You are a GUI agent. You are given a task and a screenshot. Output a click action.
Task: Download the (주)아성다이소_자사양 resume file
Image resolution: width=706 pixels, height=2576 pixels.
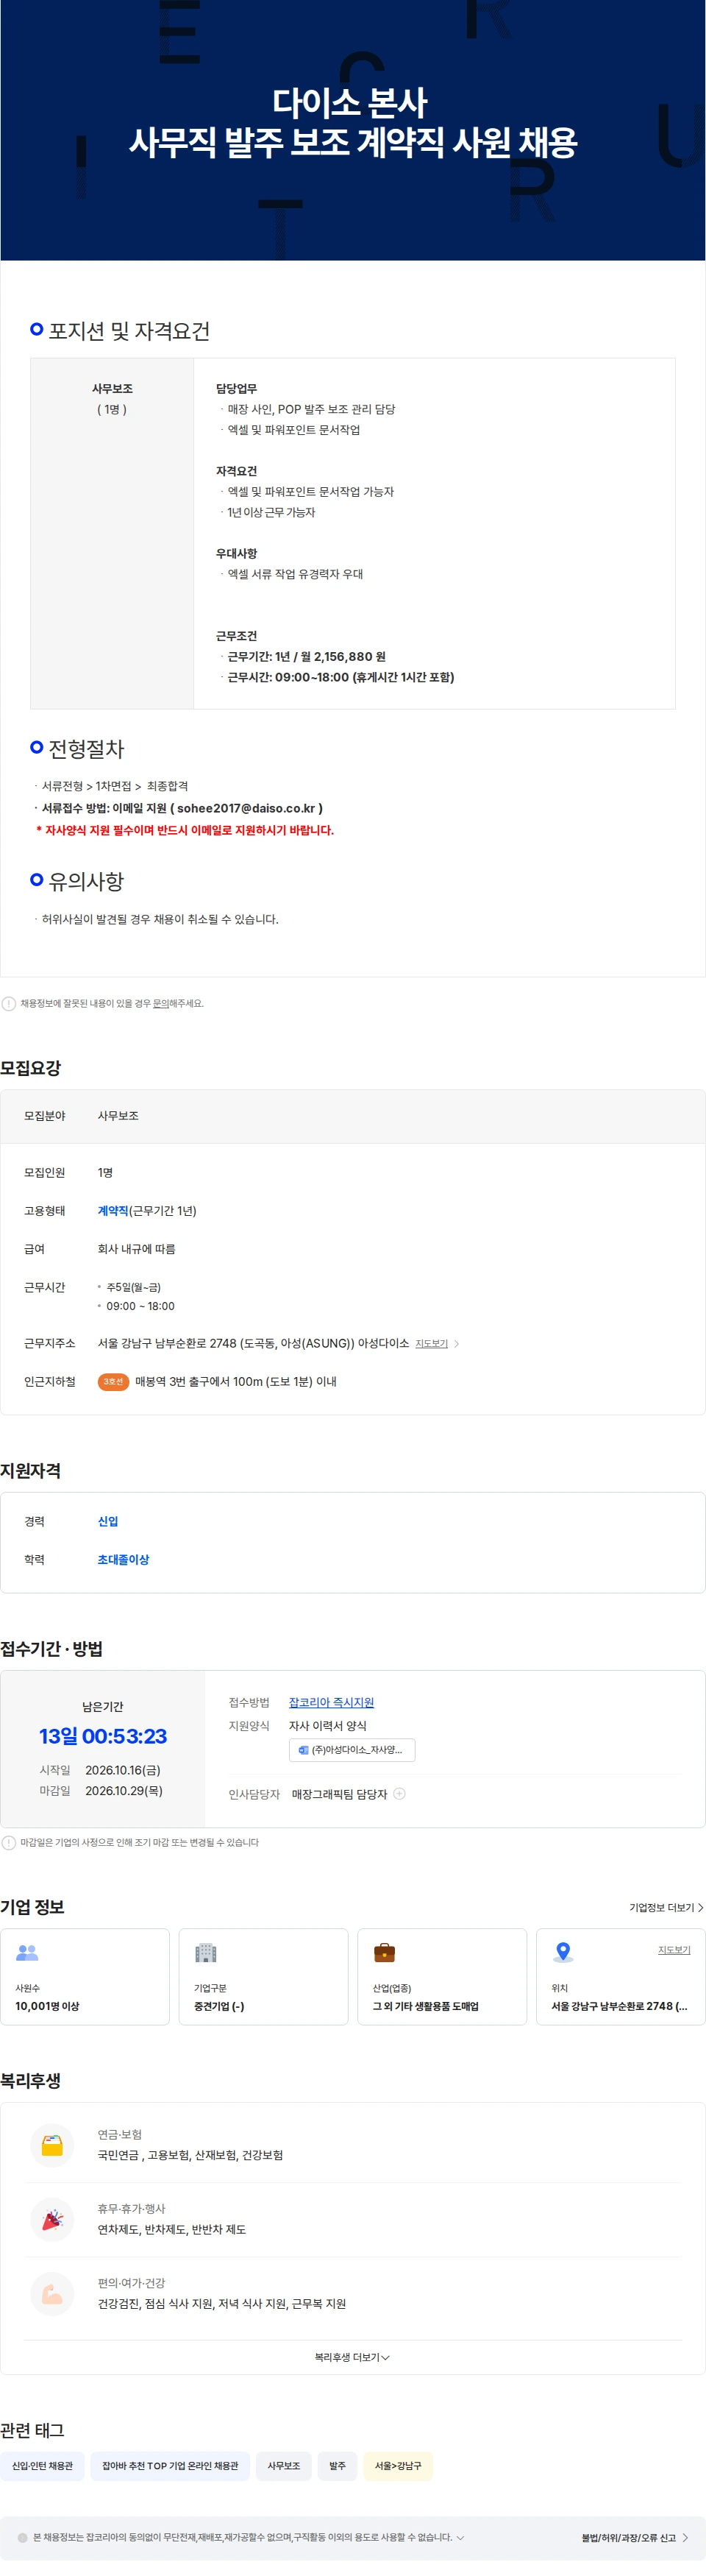(352, 1750)
